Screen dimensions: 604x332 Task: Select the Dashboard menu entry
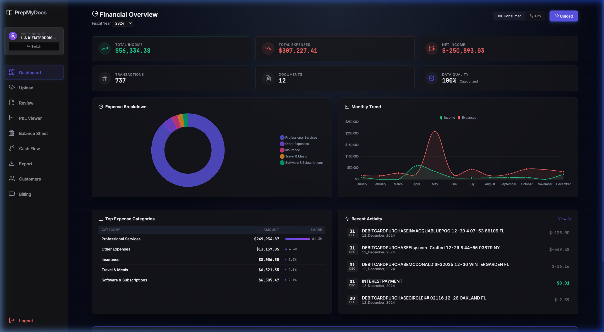(30, 72)
